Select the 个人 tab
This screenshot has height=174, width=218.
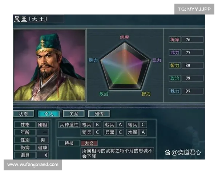coord(49,114)
